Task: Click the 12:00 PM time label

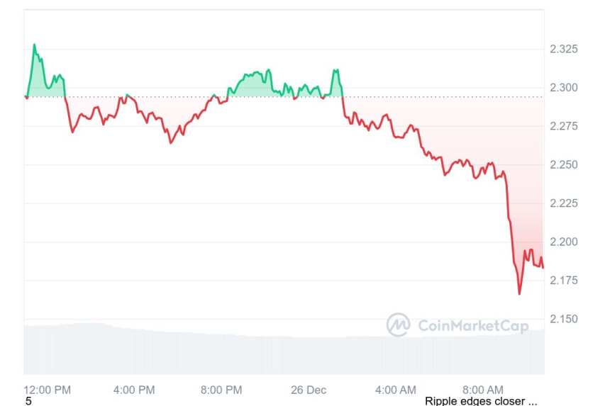Action: [48, 390]
